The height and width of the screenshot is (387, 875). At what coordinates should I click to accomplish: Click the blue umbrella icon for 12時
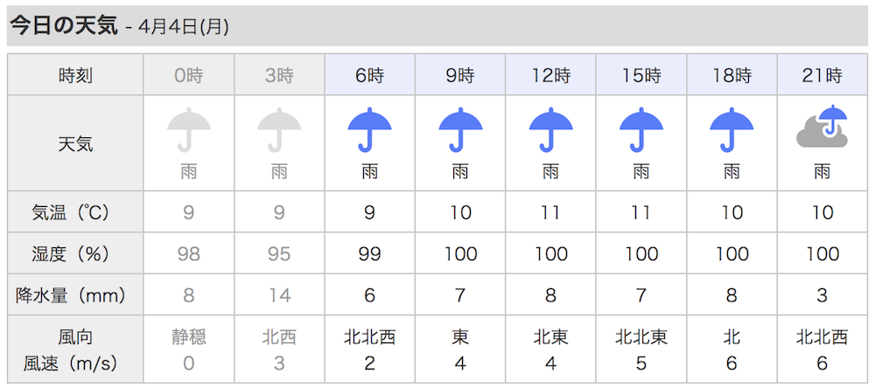550,131
